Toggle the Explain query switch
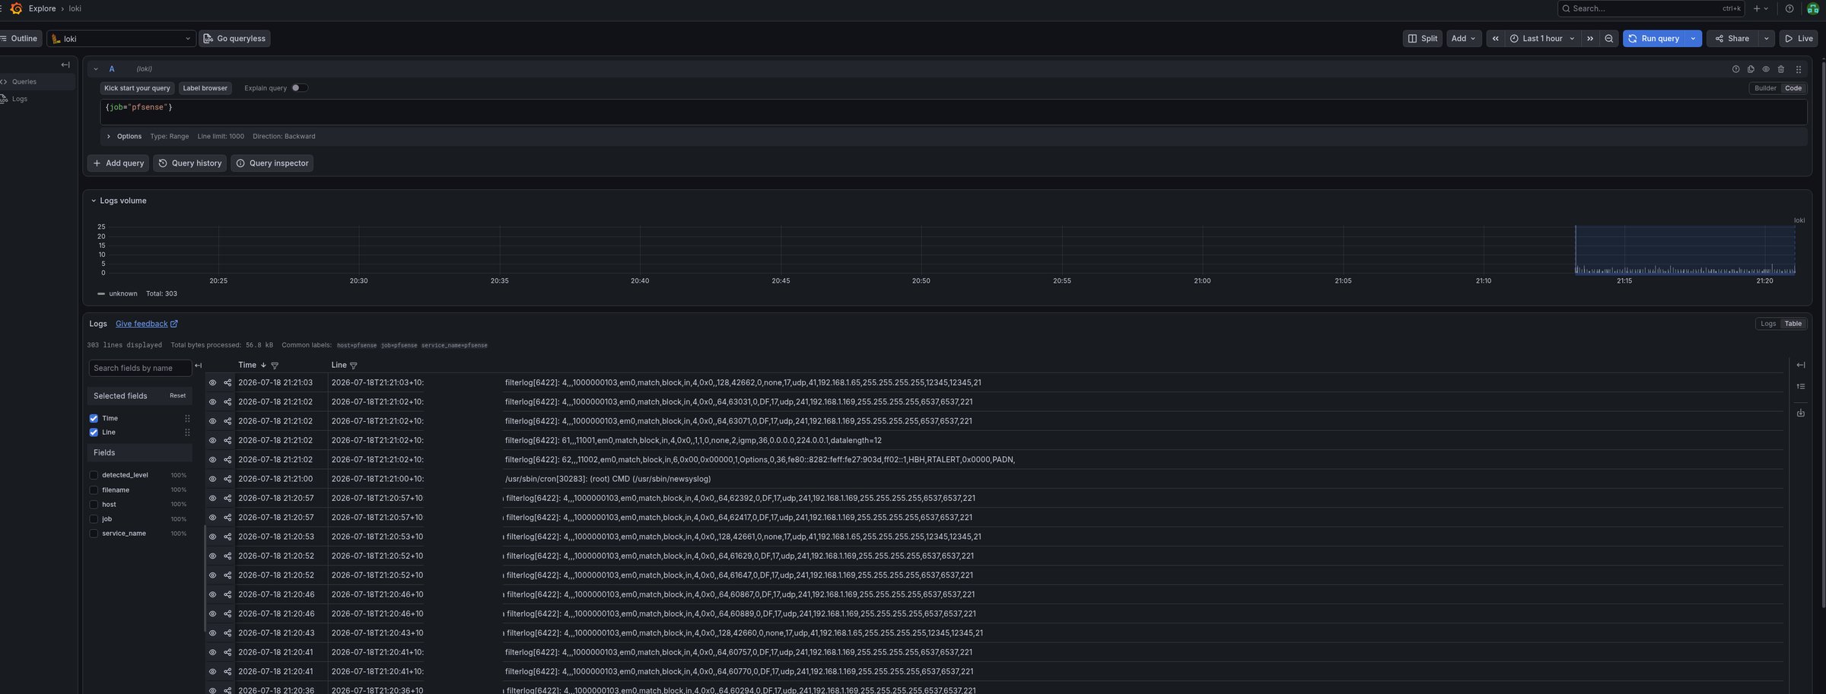Image resolution: width=1826 pixels, height=694 pixels. 300,88
